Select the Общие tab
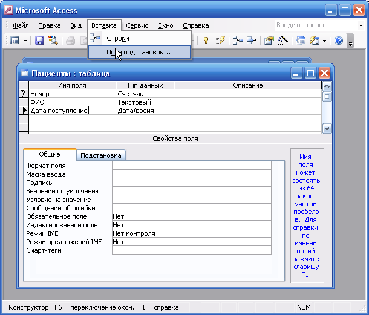Viewport: 369px width, 315px height. (50, 154)
